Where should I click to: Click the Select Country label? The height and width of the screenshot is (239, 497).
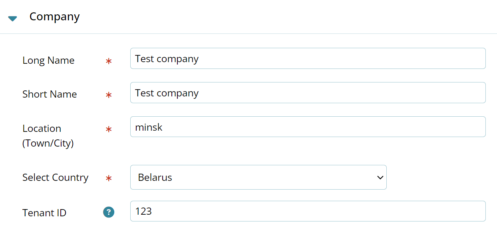tap(55, 178)
